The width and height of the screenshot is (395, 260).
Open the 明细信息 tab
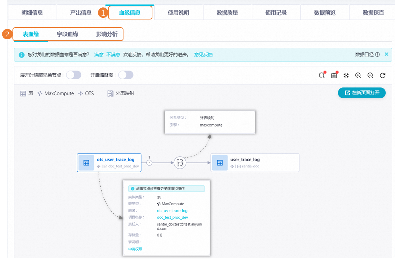click(x=32, y=12)
